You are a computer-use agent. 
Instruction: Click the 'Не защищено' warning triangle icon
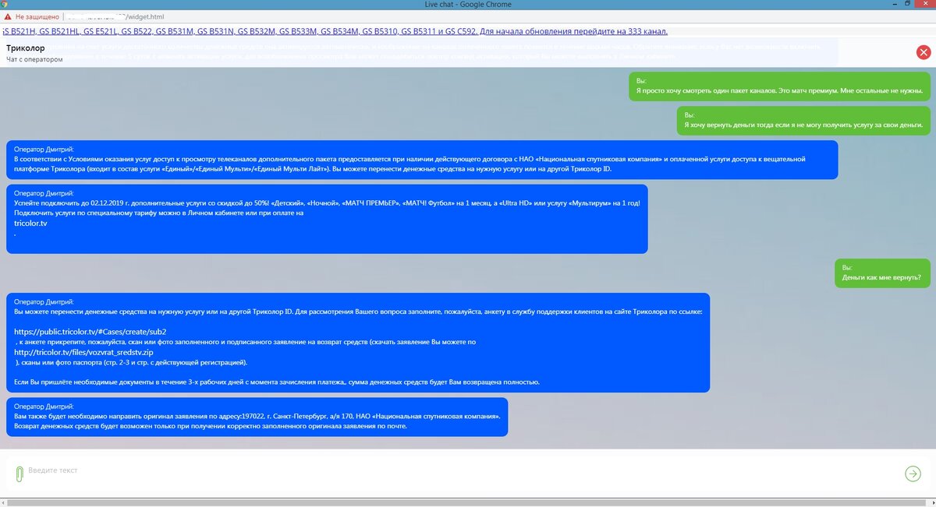pos(8,16)
